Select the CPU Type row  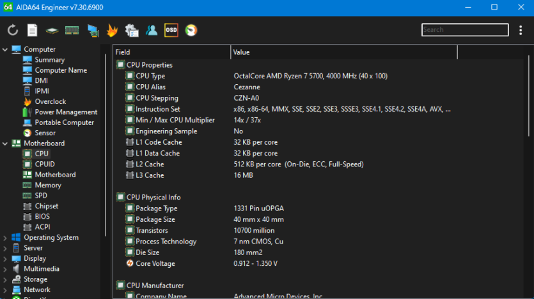[318, 76]
